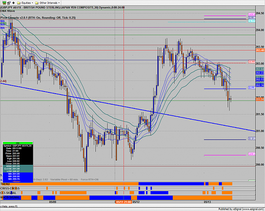Click the Other Intervals folder icon
265x211 pixels.
(36, 3)
